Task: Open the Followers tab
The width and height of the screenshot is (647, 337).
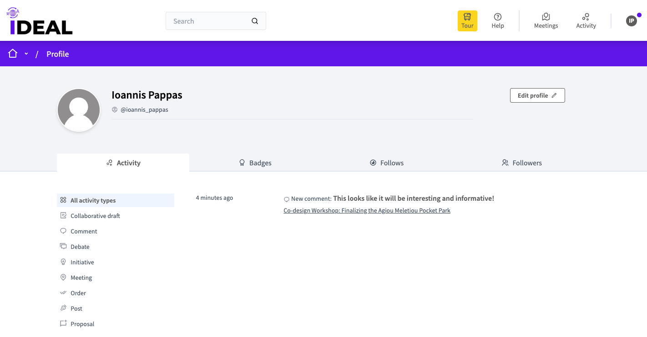Action: 521,163
